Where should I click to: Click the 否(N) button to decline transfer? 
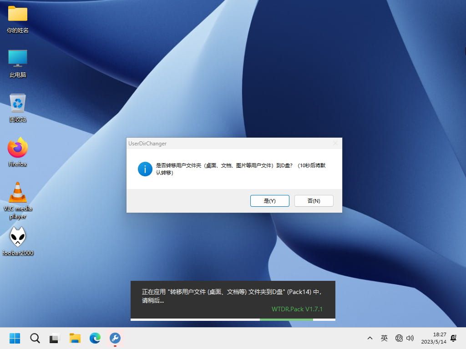point(314,201)
